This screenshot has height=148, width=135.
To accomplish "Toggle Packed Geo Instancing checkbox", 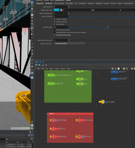I will coord(55,35).
